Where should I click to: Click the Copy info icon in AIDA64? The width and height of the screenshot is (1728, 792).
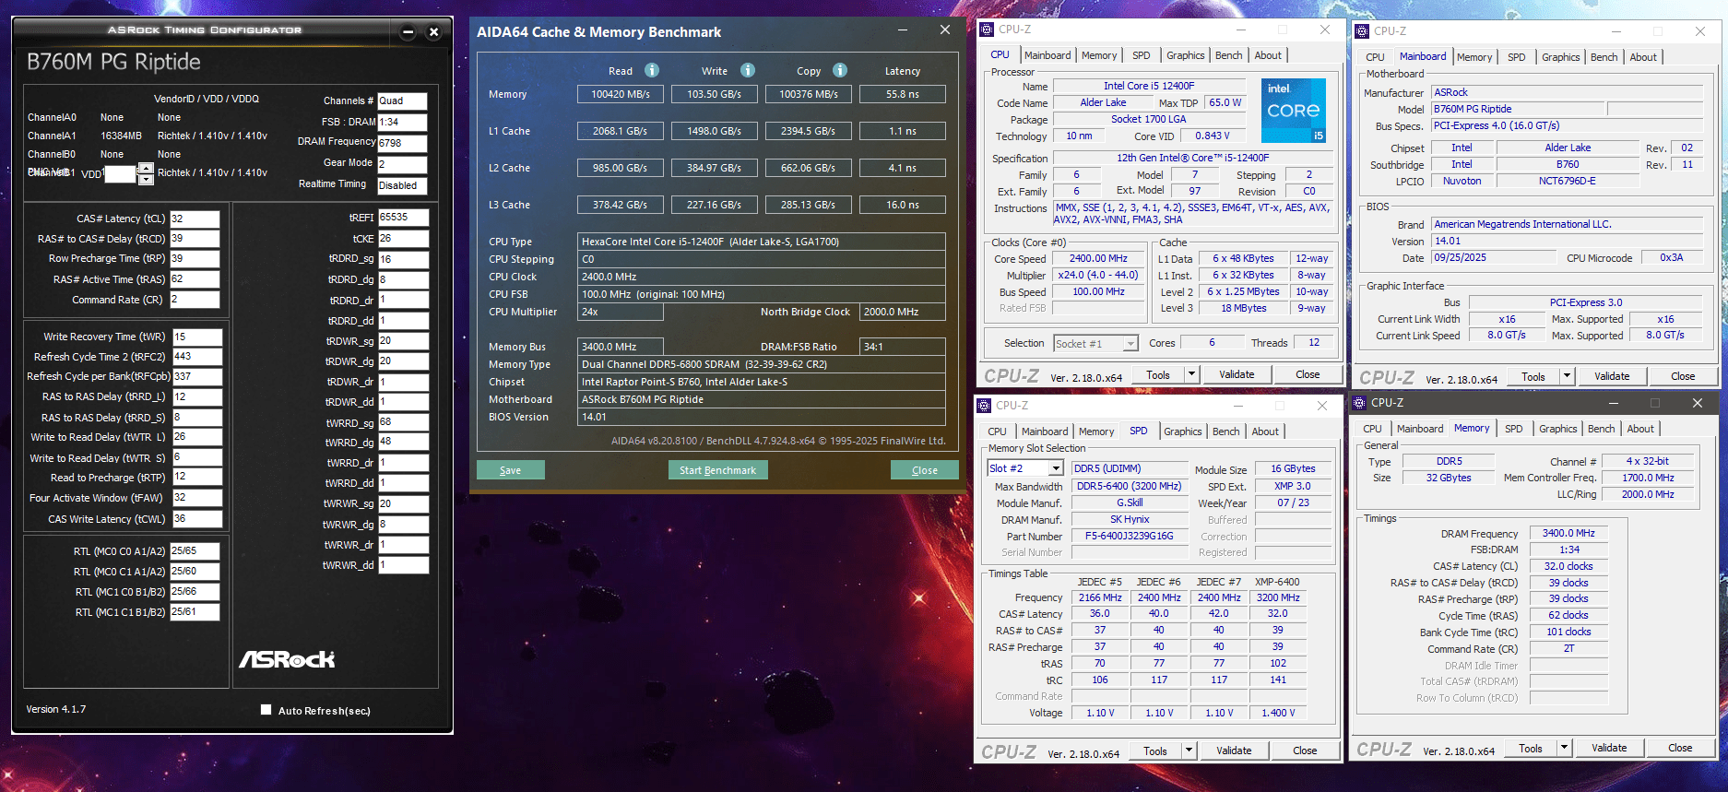click(840, 70)
